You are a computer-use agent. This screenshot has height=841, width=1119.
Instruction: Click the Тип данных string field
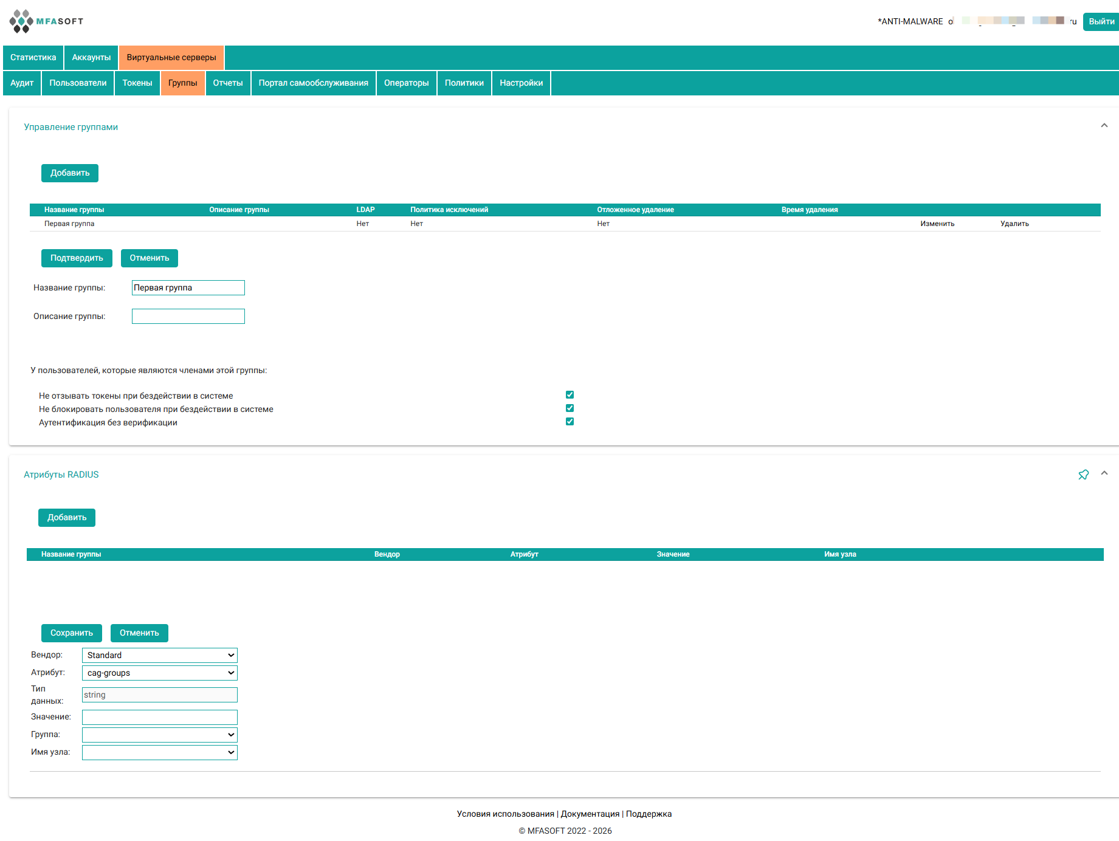pyautogui.click(x=160, y=695)
